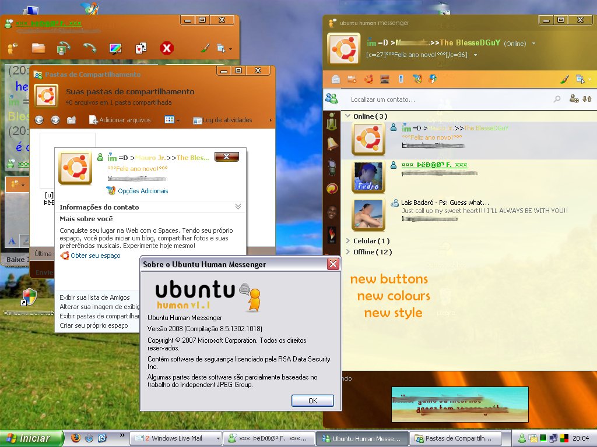Screen dimensions: 597x447
Task: Open the flame tab in messenger sidebar
Action: pyautogui.click(x=332, y=235)
